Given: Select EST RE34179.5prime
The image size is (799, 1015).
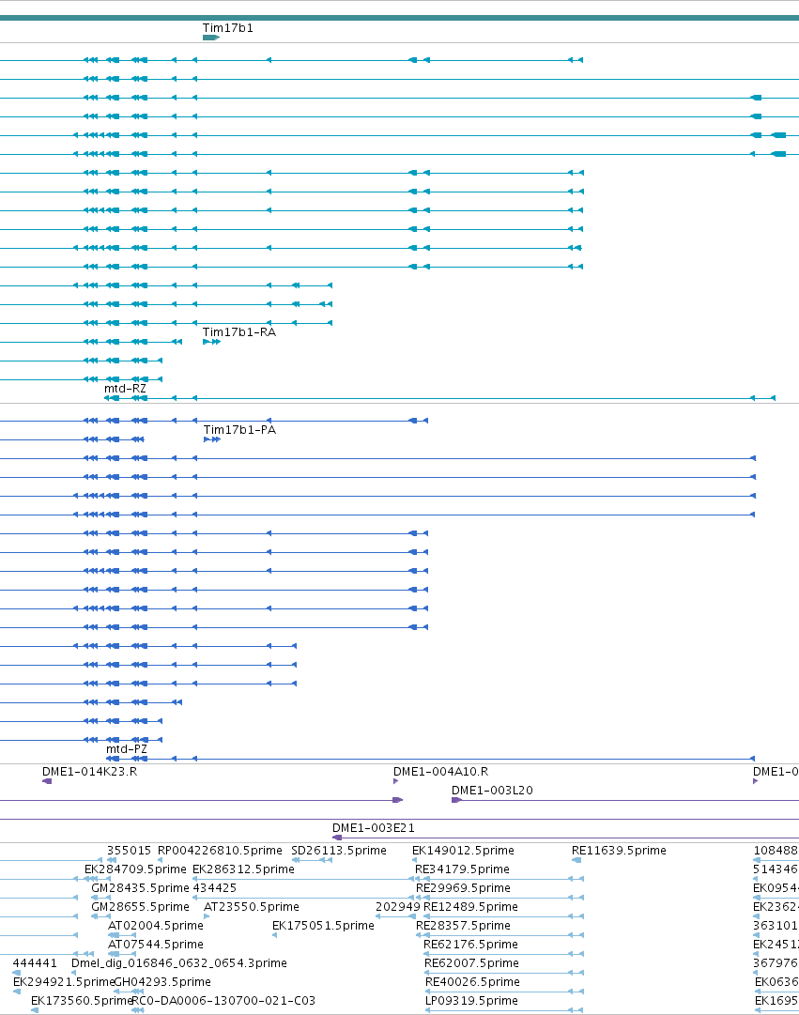Looking at the screenshot, I should click(x=462, y=869).
